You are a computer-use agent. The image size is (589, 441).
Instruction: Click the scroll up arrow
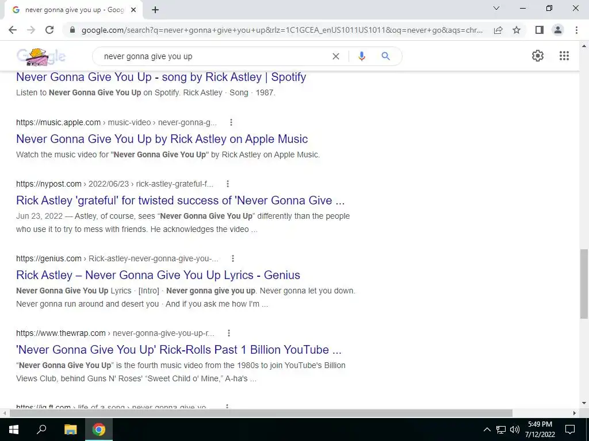pyautogui.click(x=584, y=46)
